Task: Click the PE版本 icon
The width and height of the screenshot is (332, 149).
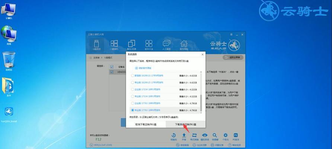Action: click(x=236, y=137)
